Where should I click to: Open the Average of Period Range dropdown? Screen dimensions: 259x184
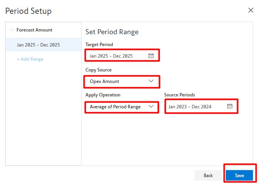coord(115,107)
